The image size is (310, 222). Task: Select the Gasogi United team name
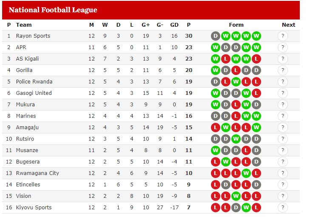(x=34, y=93)
